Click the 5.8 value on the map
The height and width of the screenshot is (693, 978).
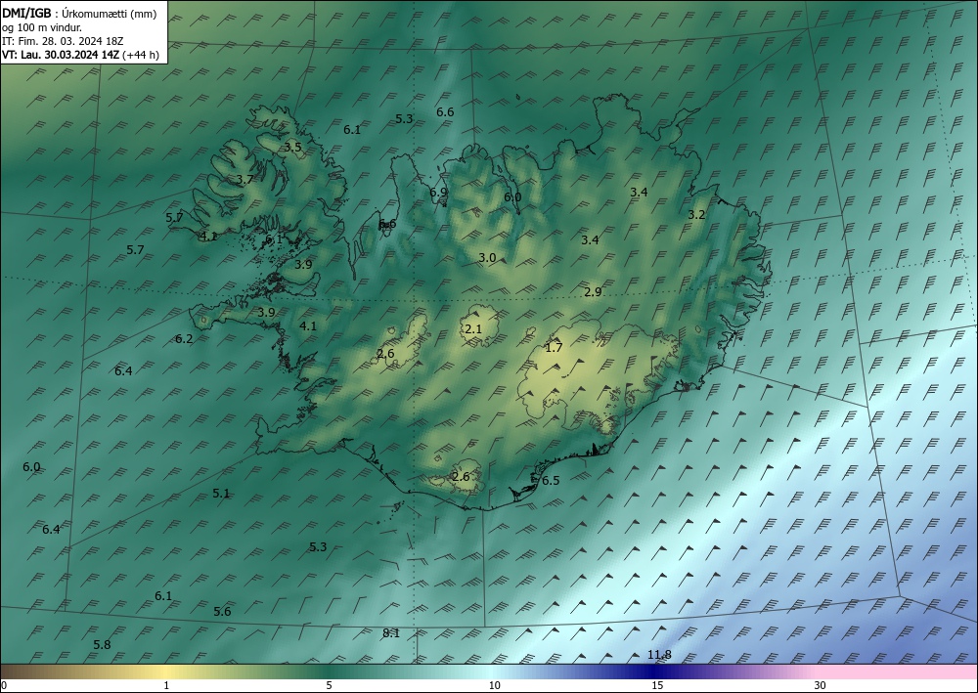coord(103,645)
